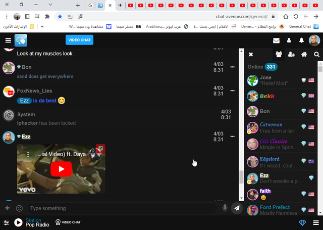Click the bookmark star icon
323x230 pixels.
coord(60,16)
